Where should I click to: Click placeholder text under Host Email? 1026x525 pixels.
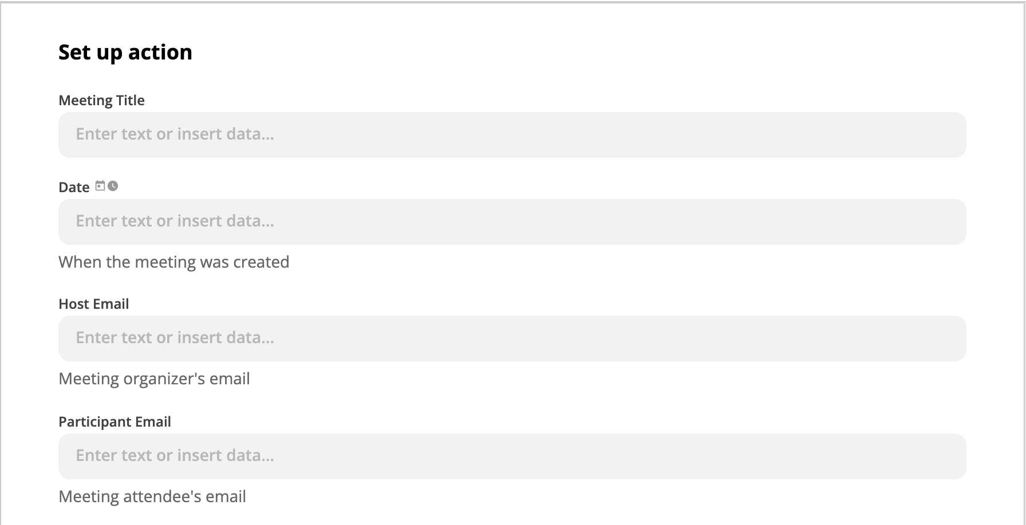coord(175,337)
